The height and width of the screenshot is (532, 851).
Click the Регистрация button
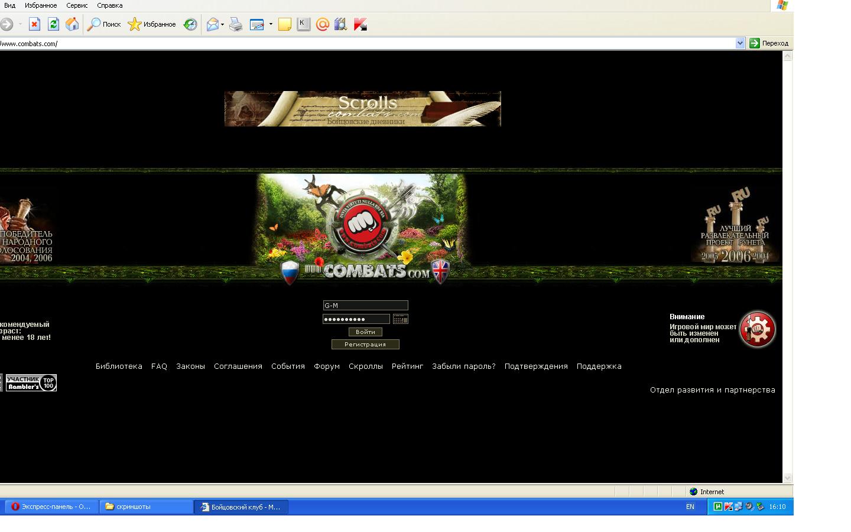pyautogui.click(x=365, y=345)
